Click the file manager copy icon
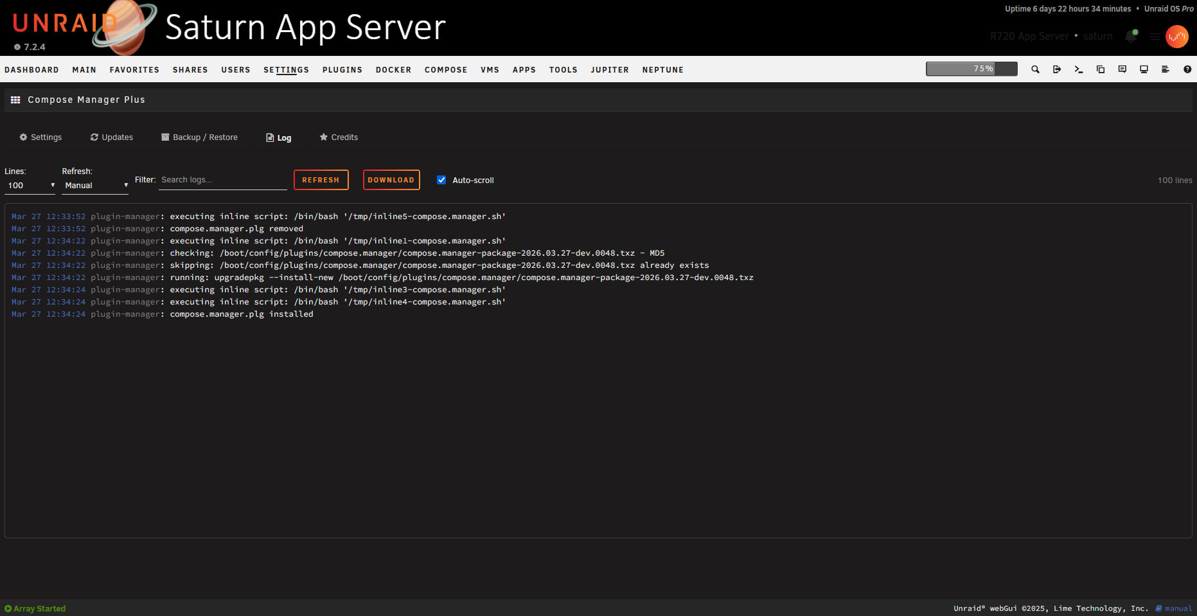Image resolution: width=1197 pixels, height=616 pixels. [1101, 69]
